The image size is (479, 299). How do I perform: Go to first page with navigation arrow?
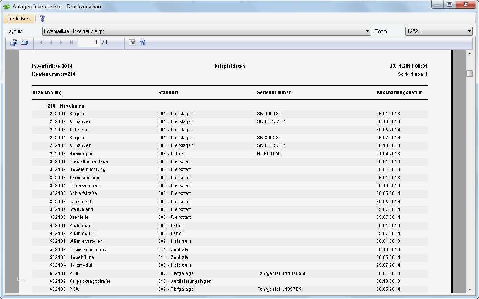point(41,43)
